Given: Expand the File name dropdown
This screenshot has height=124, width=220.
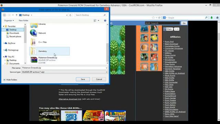Looking at the screenshot, I should tap(107, 68).
